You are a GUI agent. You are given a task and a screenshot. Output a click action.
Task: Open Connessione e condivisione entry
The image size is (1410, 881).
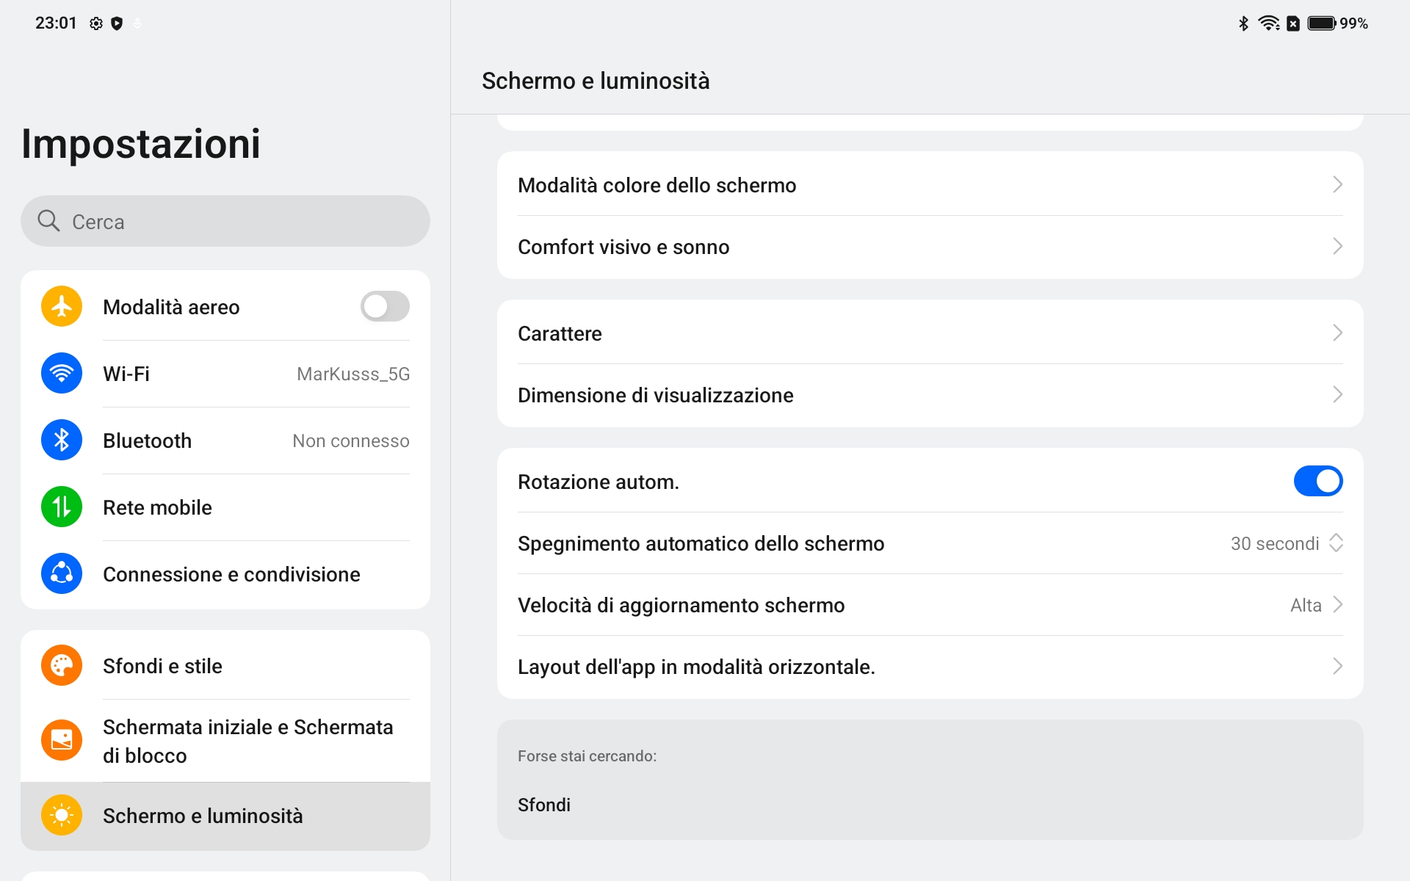[x=225, y=574]
